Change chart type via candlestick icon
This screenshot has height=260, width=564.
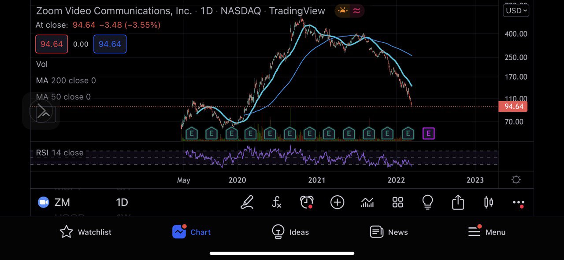[x=488, y=202]
